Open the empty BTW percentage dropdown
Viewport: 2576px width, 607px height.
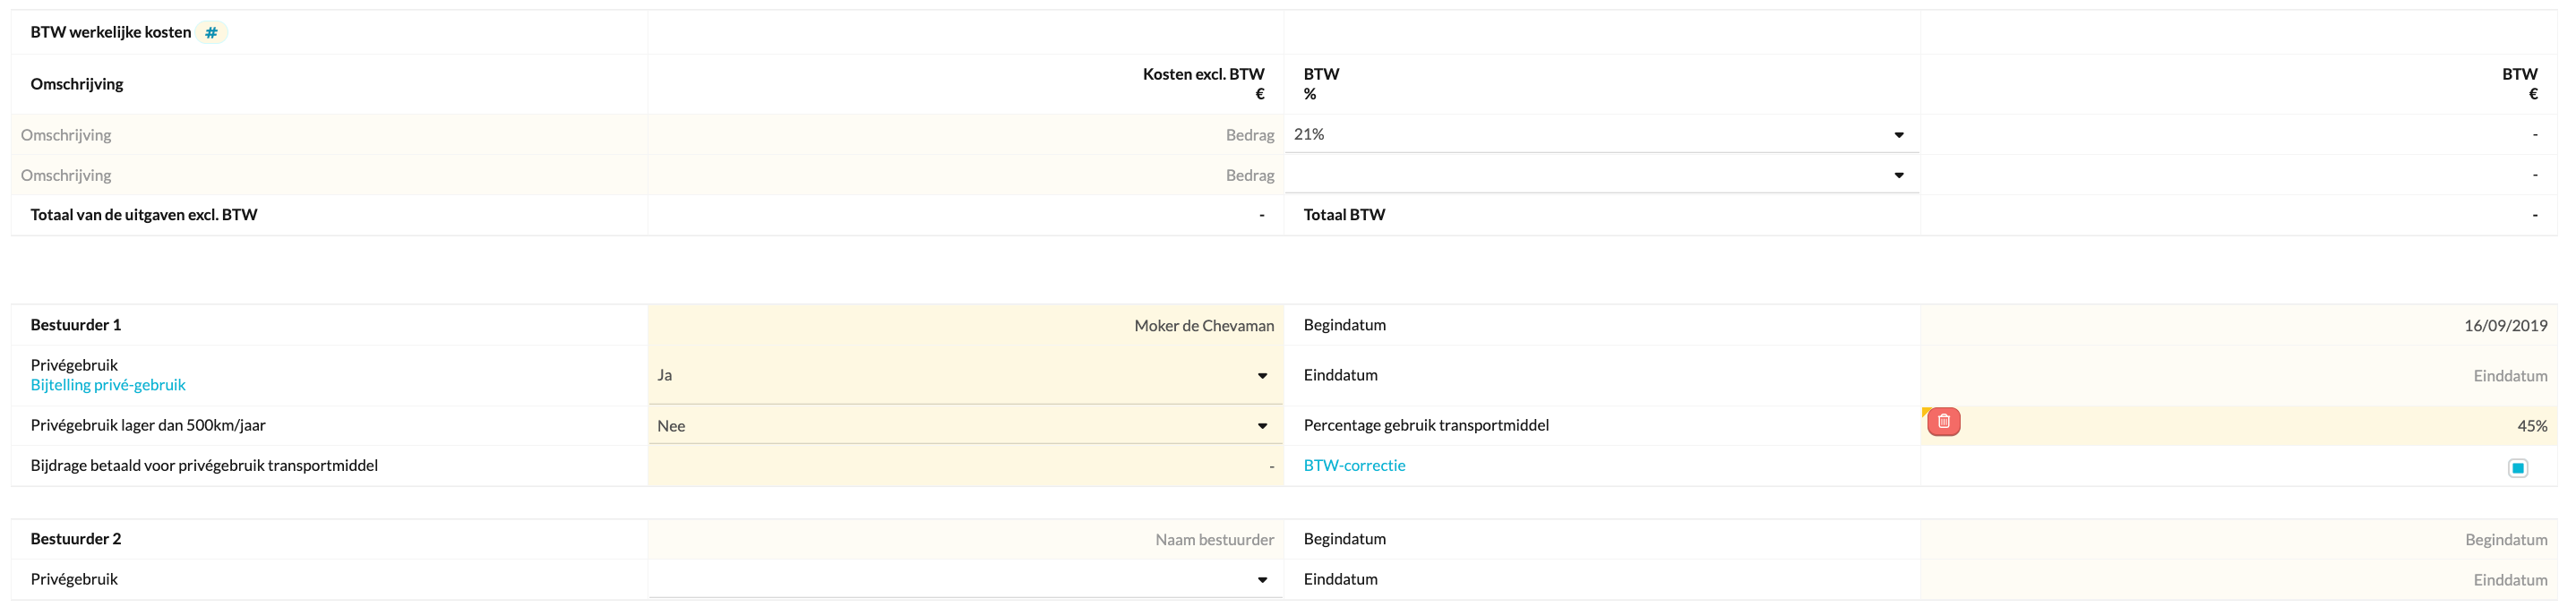[x=1600, y=175]
